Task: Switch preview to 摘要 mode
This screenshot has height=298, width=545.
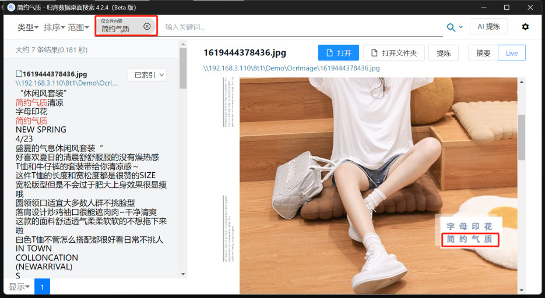Action: 483,53
